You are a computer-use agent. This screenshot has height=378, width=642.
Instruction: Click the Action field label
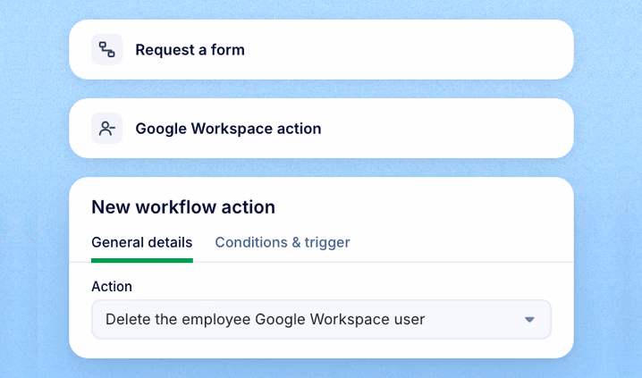112,286
